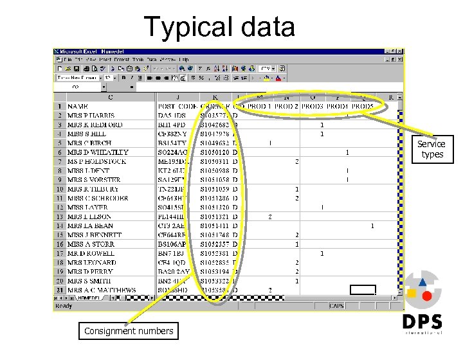Open the Office Assistant help icon

(282, 69)
